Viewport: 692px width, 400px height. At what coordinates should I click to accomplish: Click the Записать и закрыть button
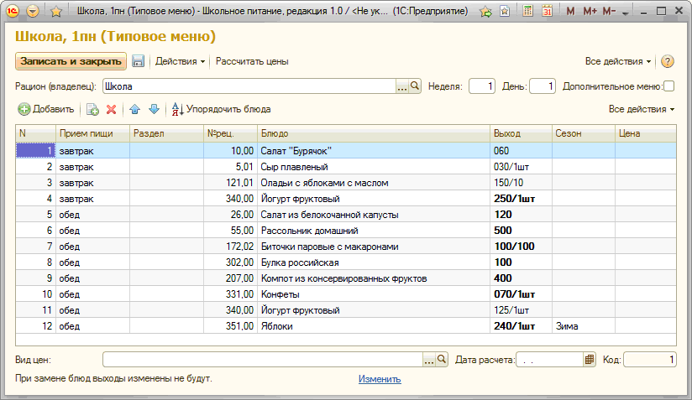pos(71,61)
